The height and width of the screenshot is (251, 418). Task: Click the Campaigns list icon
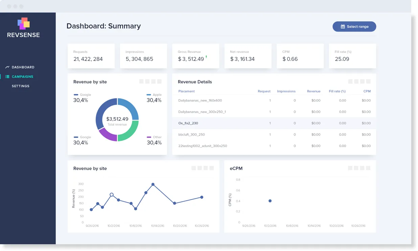point(7,77)
